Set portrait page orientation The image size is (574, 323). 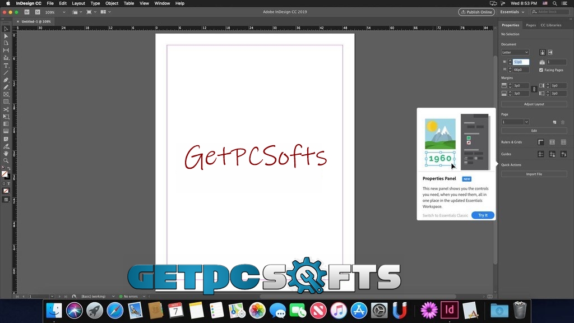[x=543, y=52]
